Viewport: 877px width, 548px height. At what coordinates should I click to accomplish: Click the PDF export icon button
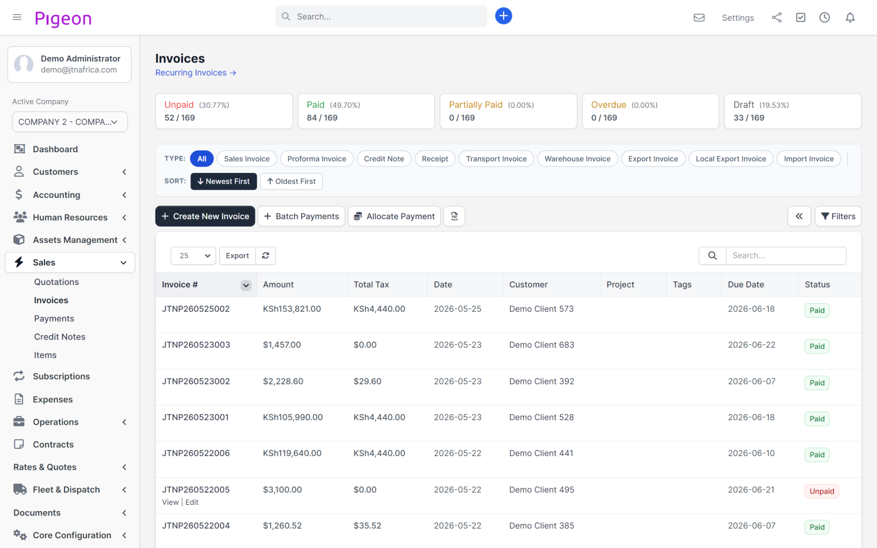(x=454, y=216)
